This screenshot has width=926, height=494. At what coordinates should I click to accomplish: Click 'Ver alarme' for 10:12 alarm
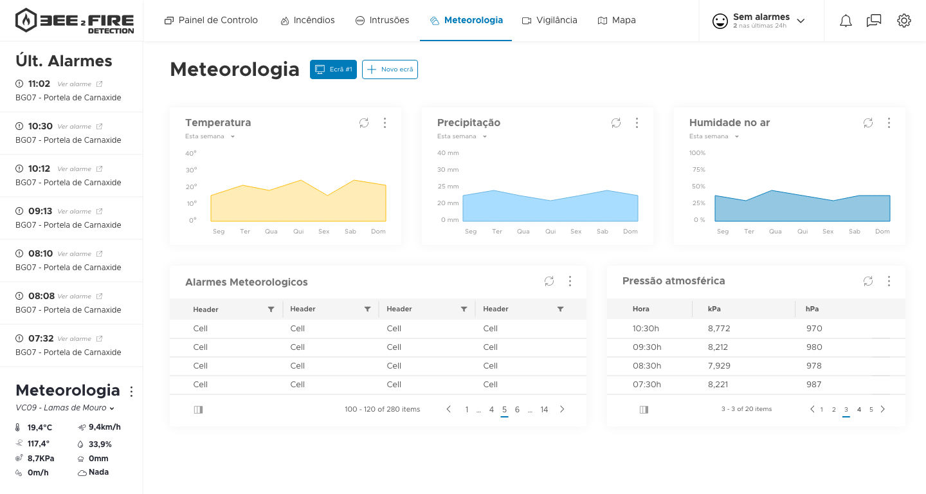pyautogui.click(x=75, y=169)
